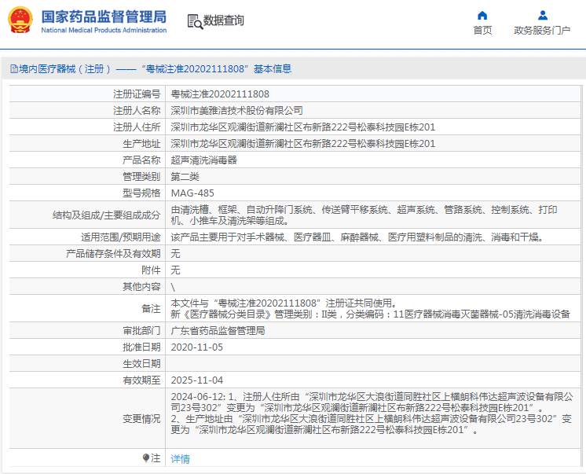
Task: Click the 其他内容 row label
Action: pyautogui.click(x=141, y=287)
